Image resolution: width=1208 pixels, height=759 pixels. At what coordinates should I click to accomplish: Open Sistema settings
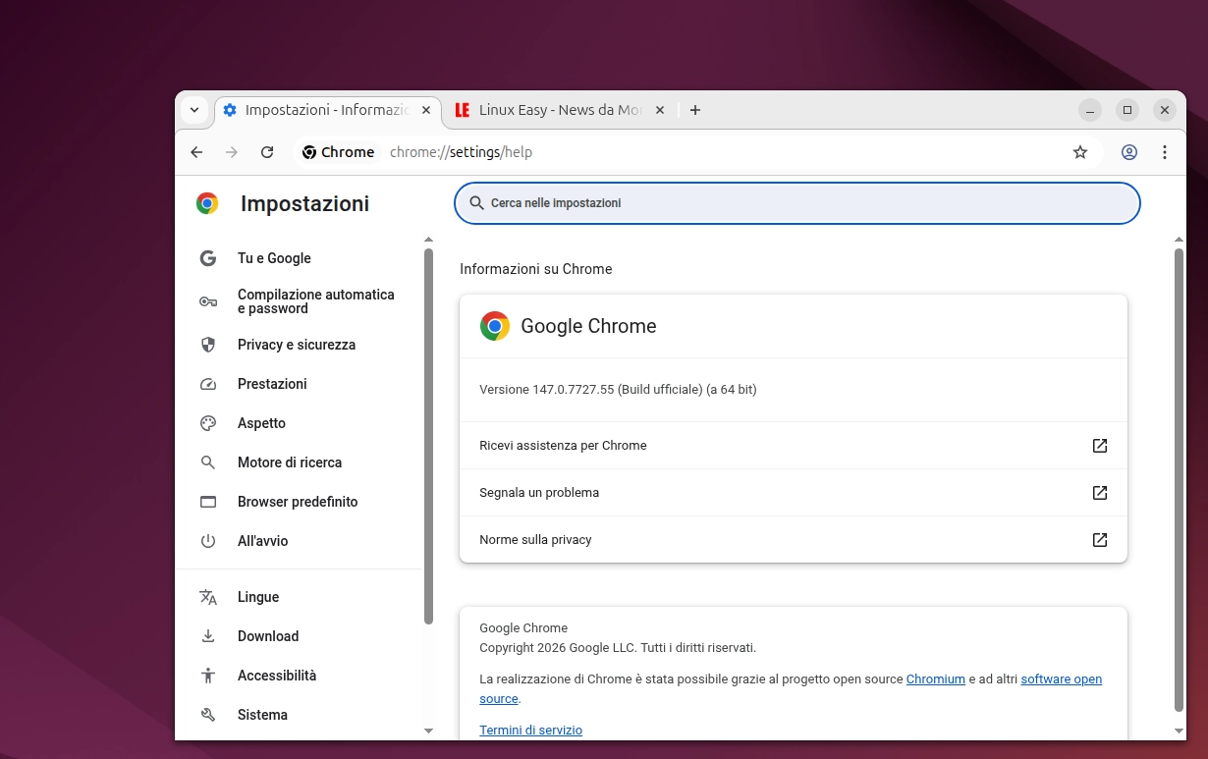pyautogui.click(x=262, y=715)
